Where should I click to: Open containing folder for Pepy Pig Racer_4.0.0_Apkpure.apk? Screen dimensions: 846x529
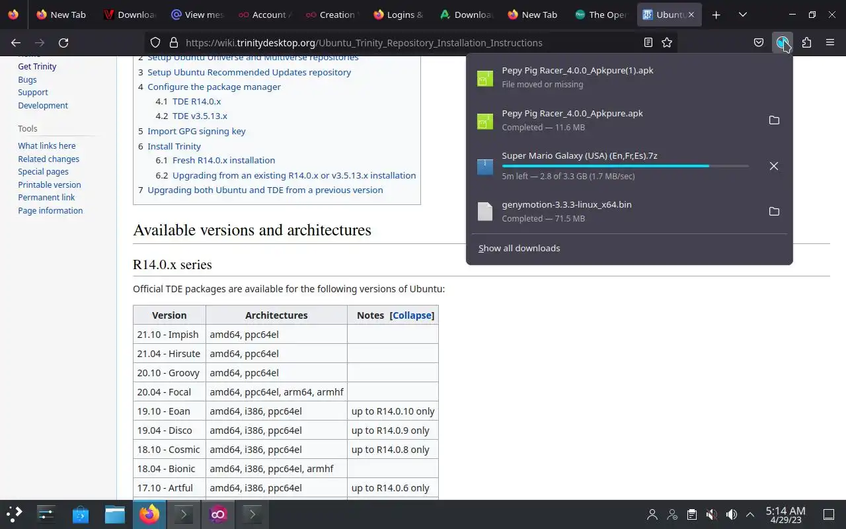coord(774,120)
